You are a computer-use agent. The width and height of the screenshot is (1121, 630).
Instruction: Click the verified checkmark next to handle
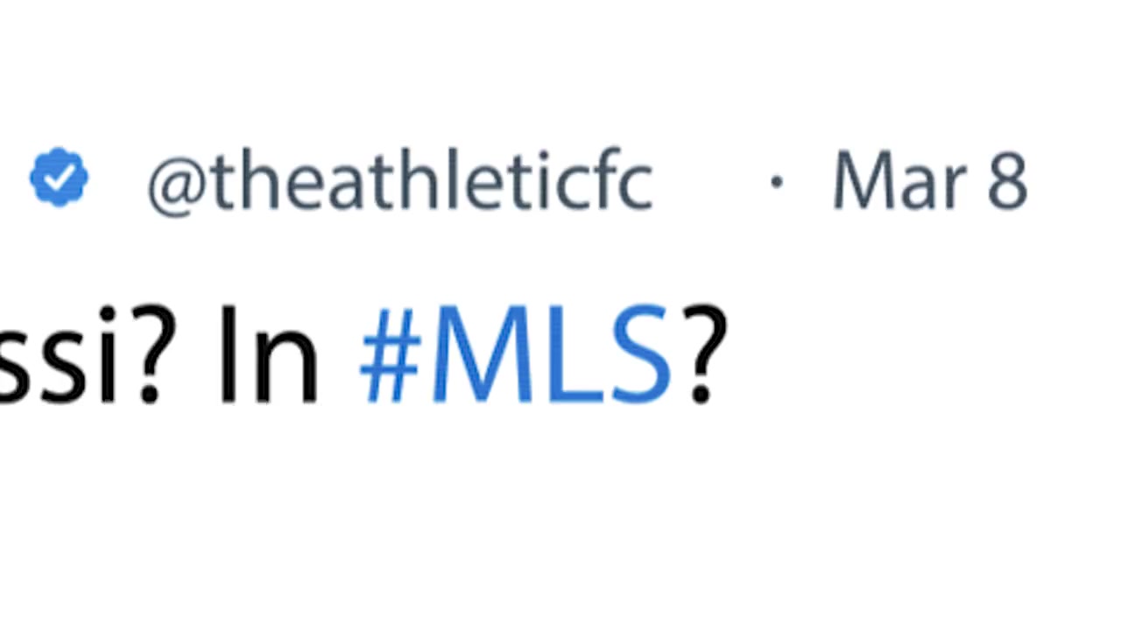[x=59, y=178]
